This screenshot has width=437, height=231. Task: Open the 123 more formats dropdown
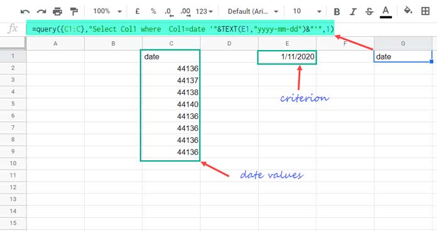[x=204, y=11]
